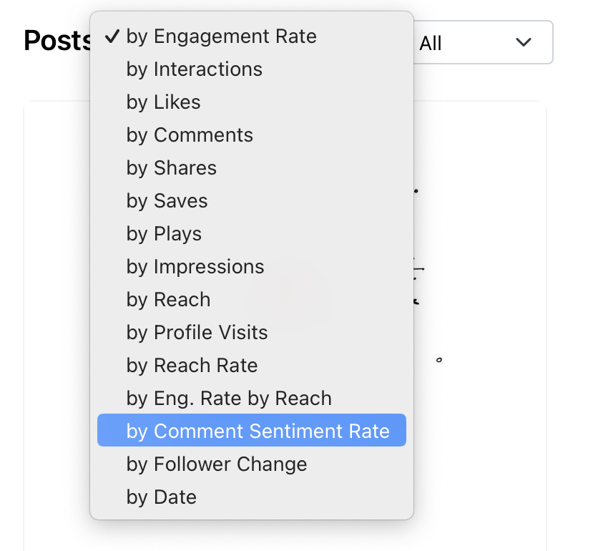This screenshot has height=551, width=598.
Task: Sort posts by Likes
Action: pyautogui.click(x=163, y=102)
